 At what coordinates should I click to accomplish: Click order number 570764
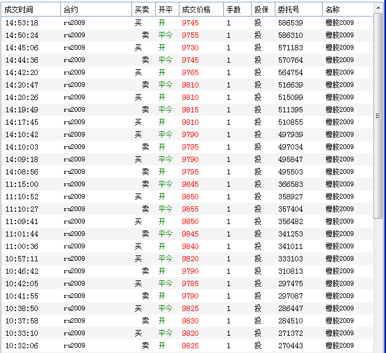click(x=291, y=60)
